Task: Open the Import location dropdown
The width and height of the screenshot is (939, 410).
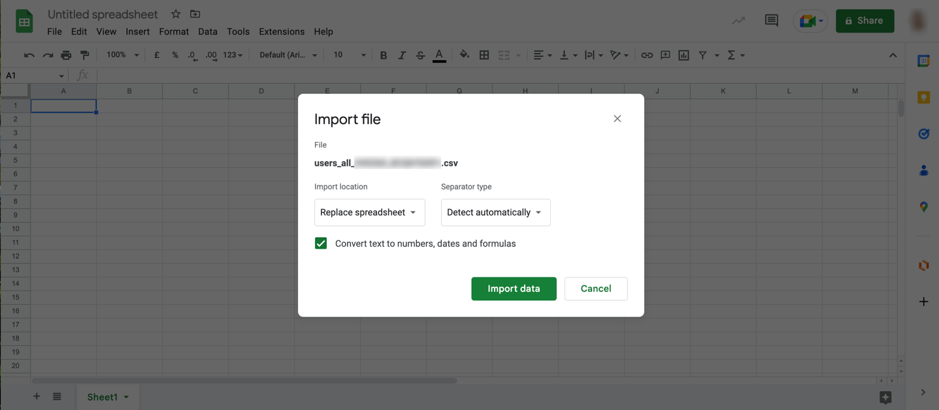Action: click(369, 212)
